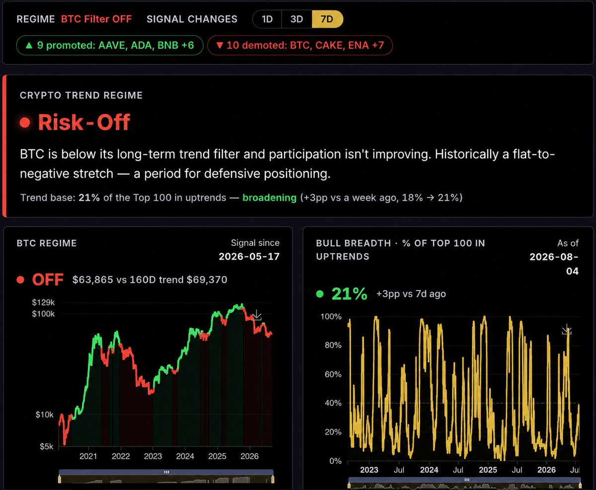This screenshot has height=490, width=596.
Task: Switch signal changes to 3D
Action: click(x=297, y=19)
